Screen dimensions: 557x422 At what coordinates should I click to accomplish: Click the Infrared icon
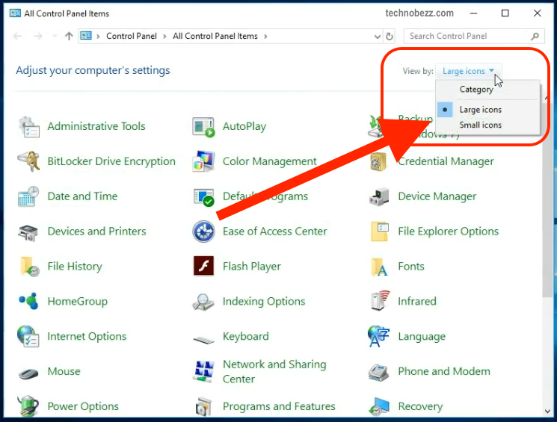(x=379, y=301)
